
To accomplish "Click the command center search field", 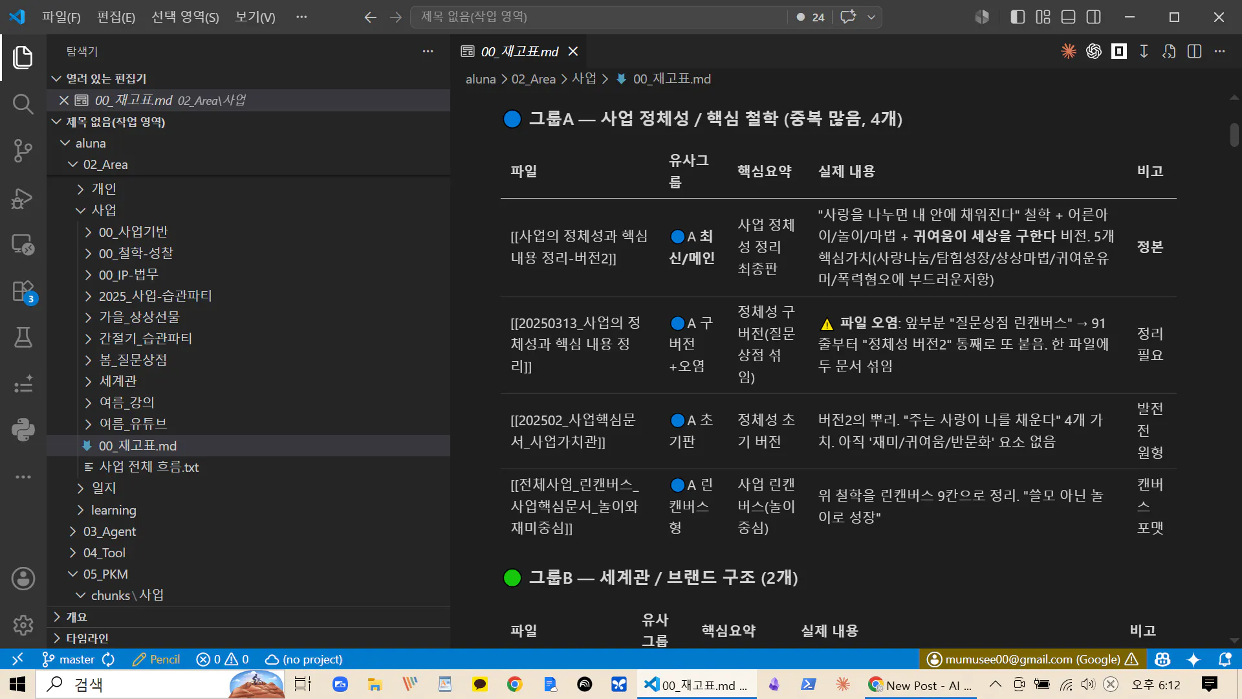I will 598,17.
